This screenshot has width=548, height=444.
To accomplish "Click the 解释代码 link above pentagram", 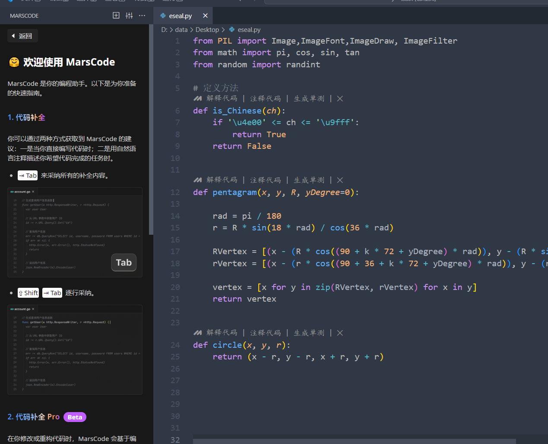I will [x=222, y=179].
